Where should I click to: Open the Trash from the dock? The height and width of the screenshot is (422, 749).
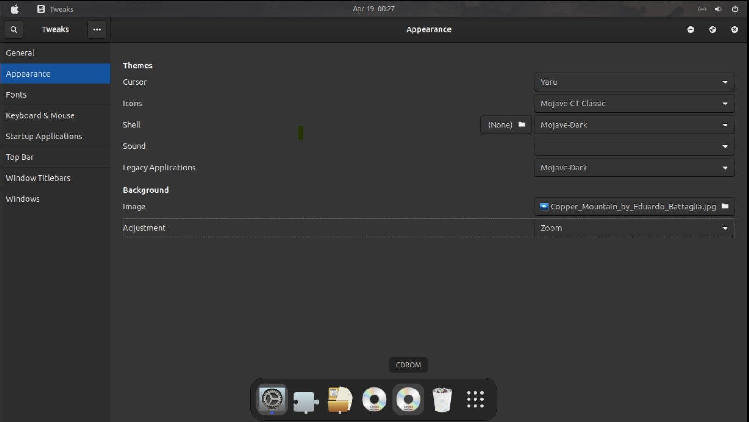[x=441, y=399]
